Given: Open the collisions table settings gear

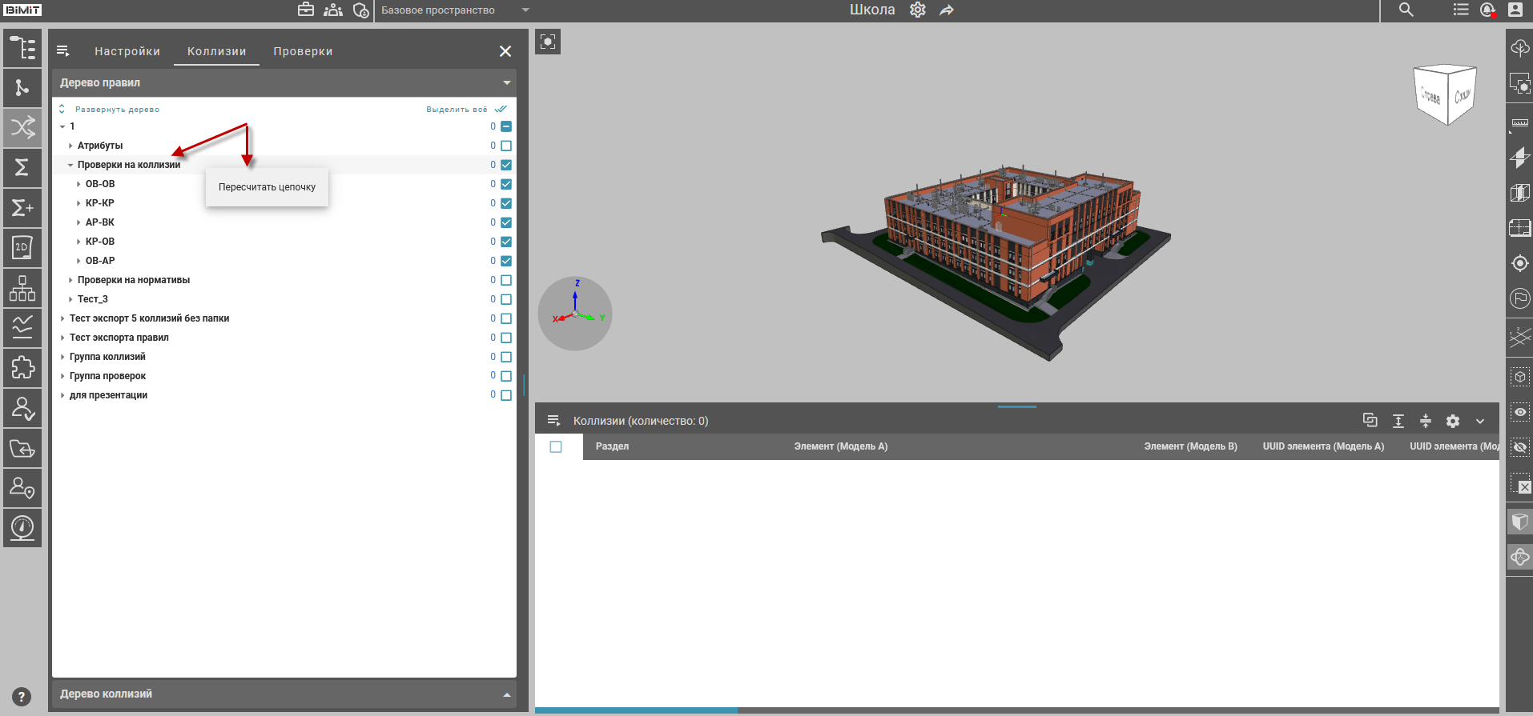Looking at the screenshot, I should (x=1453, y=421).
